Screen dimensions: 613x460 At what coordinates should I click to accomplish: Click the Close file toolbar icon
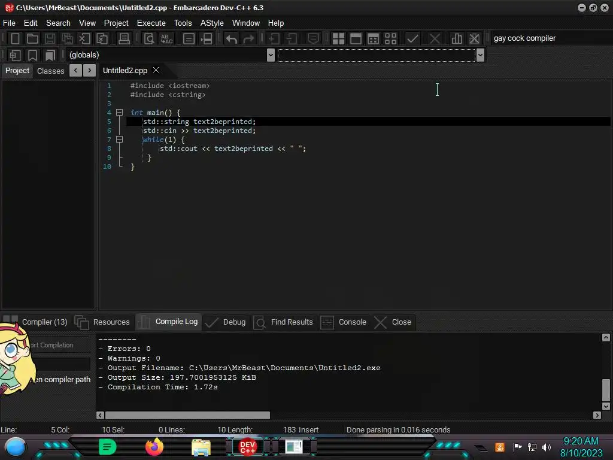click(84, 38)
